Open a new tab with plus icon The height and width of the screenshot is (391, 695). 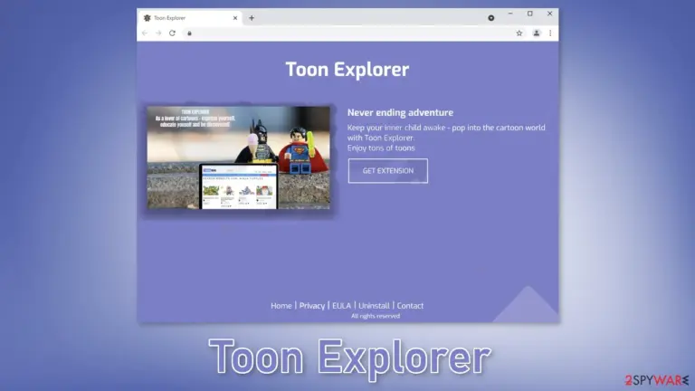252,18
